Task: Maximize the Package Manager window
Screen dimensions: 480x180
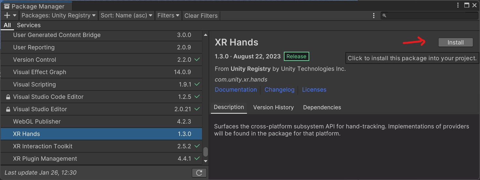Action: coord(467,5)
